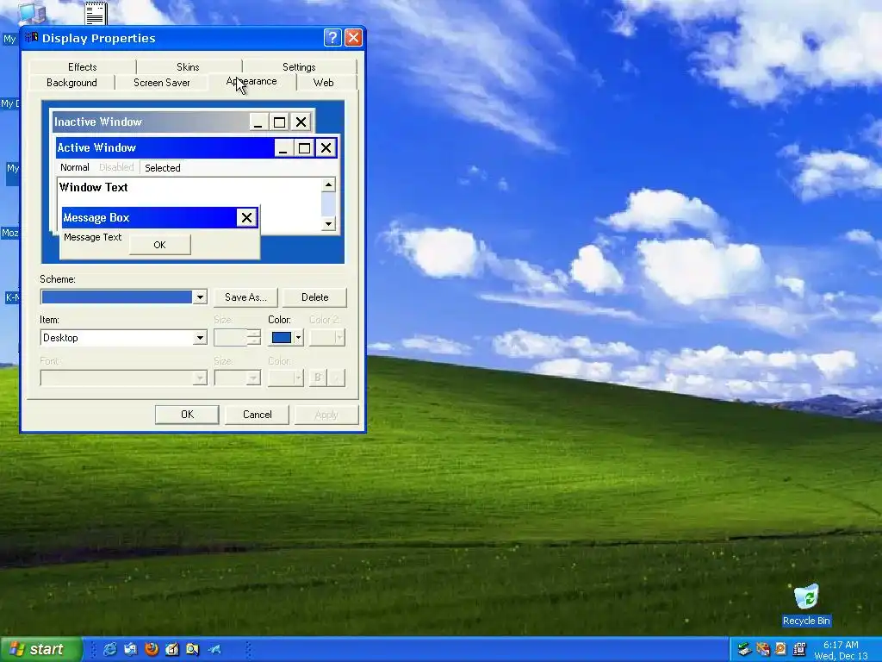Click the preview scrollbar up arrow
This screenshot has width=882, height=662.
point(328,184)
